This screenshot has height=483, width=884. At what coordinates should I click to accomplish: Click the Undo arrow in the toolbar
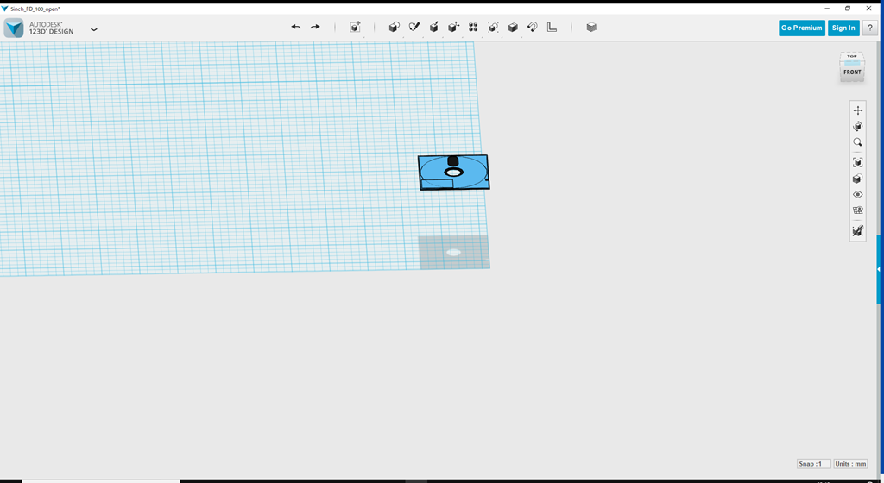[296, 28]
